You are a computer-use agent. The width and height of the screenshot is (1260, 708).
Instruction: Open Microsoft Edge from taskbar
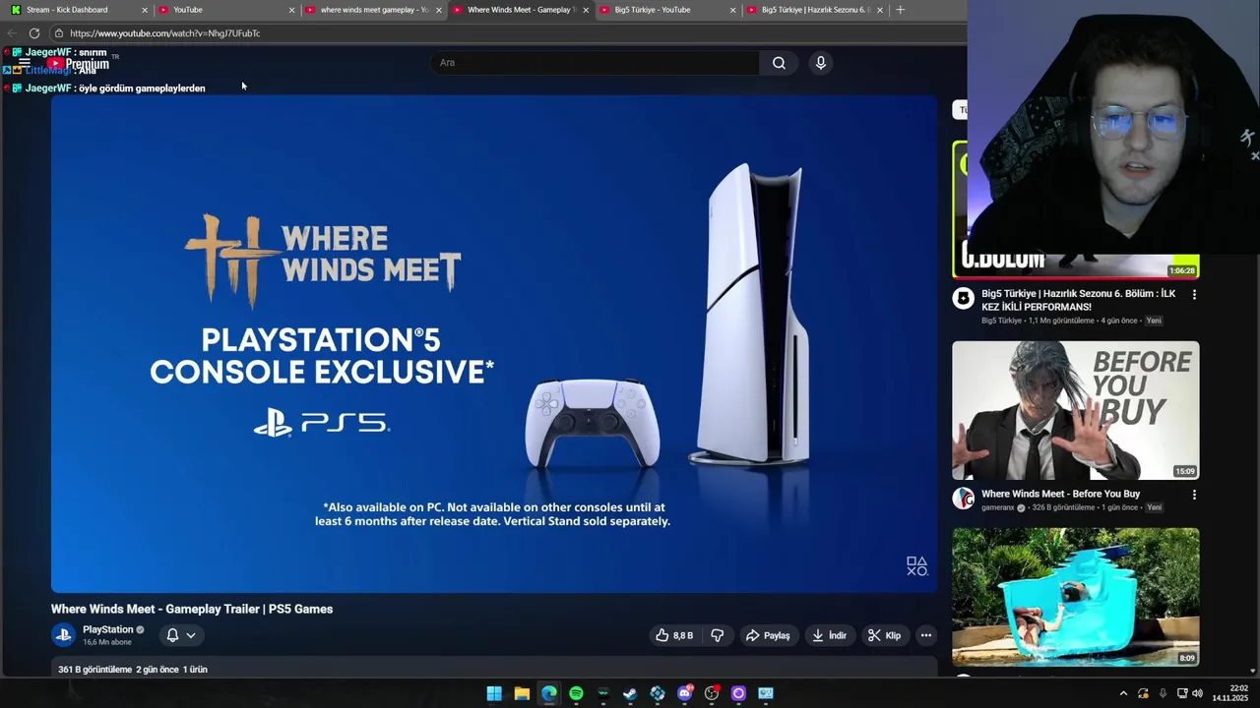coord(549,693)
